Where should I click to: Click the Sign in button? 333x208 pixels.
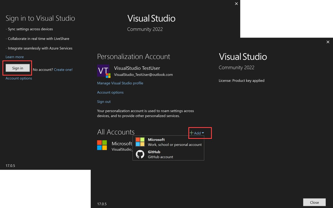[17, 68]
